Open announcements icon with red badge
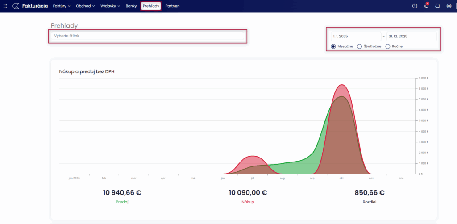Image resolution: width=457 pixels, height=224 pixels. pyautogui.click(x=426, y=6)
